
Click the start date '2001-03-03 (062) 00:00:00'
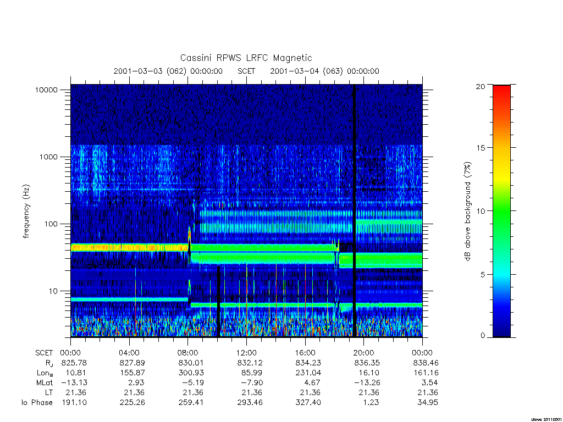pos(168,71)
